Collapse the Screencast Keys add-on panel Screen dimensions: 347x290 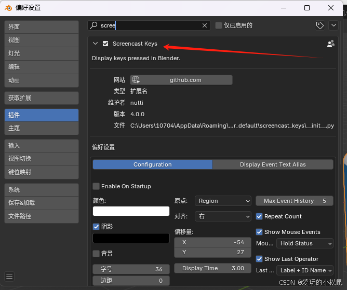[95, 44]
